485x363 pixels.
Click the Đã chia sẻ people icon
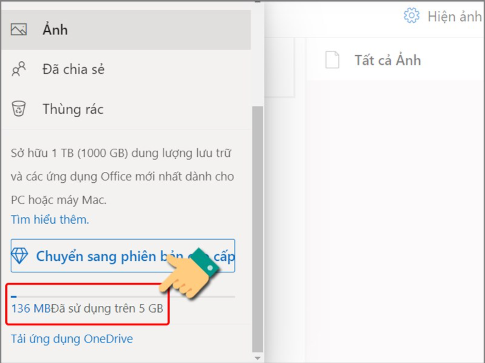[19, 69]
